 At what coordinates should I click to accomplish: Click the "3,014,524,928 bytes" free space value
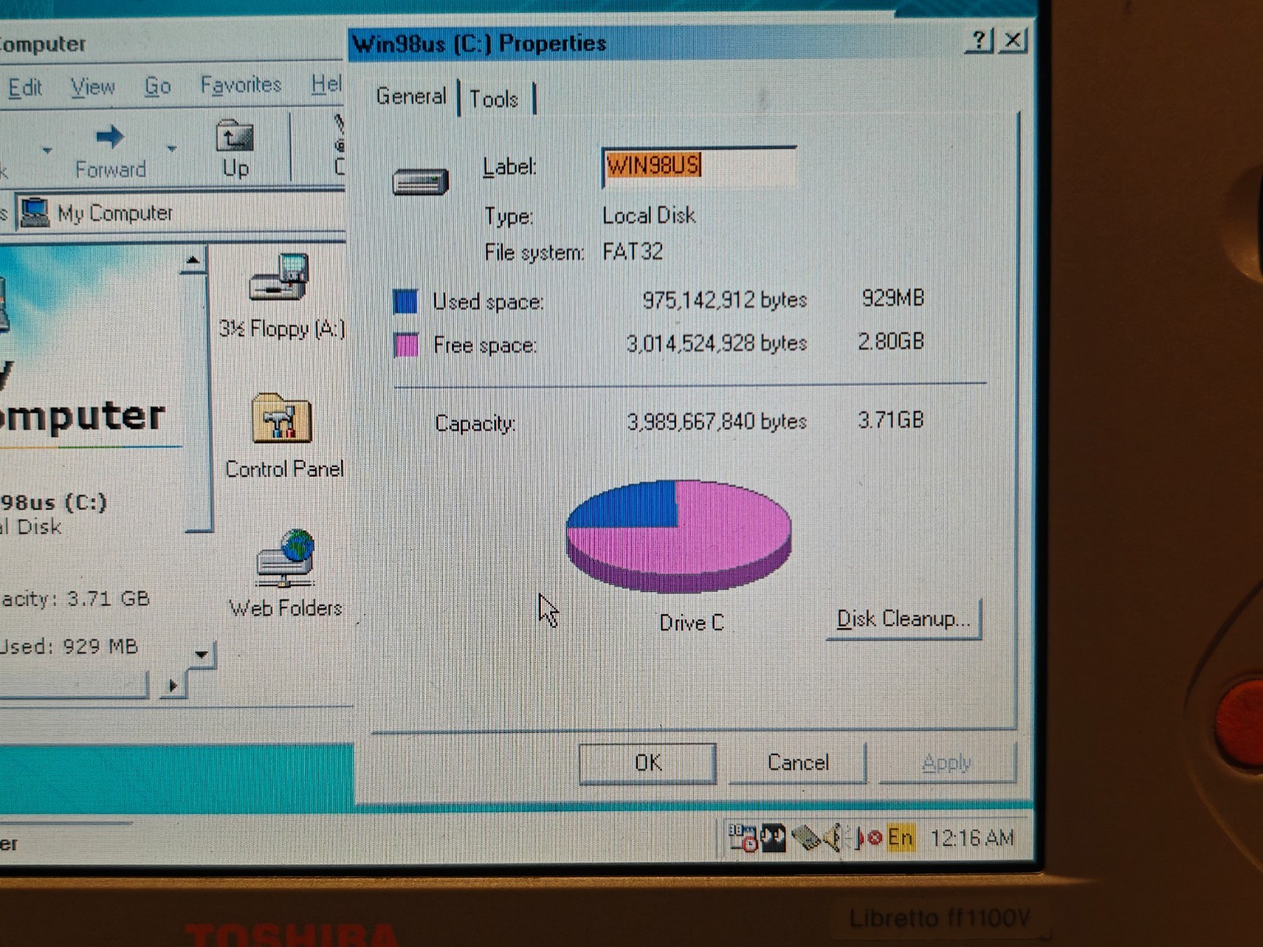pos(717,343)
